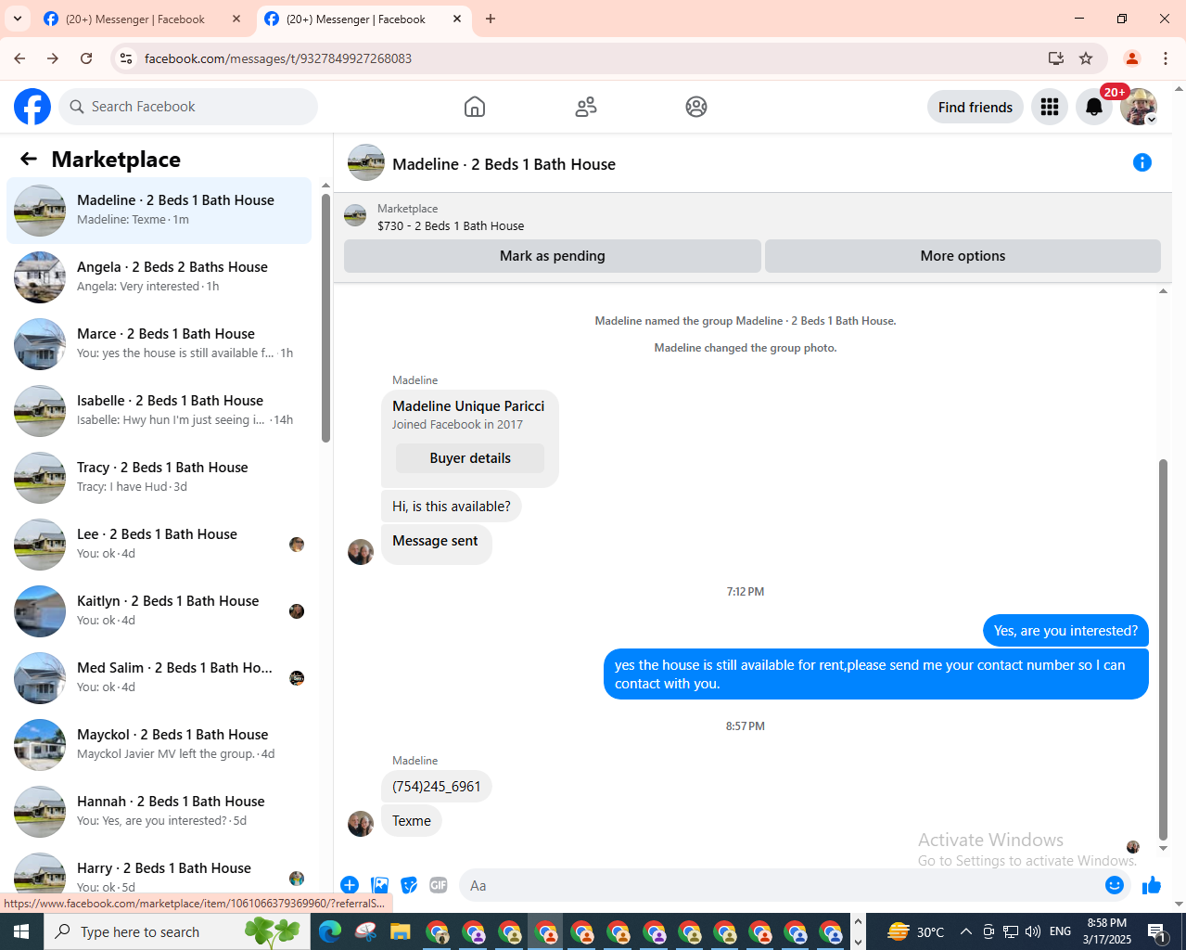Open Lee 2 Beds 1 Bath House chat
Viewport: 1186px width, 950px height.
click(x=159, y=545)
